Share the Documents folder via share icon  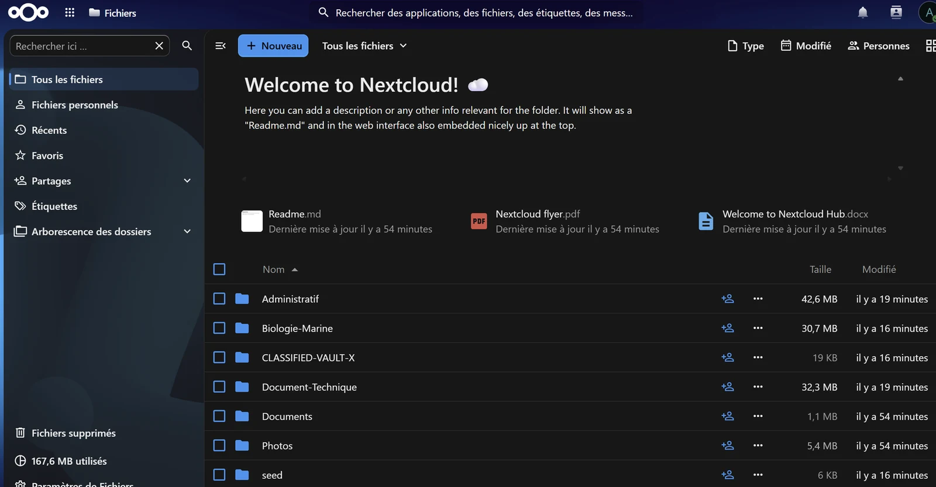point(728,416)
